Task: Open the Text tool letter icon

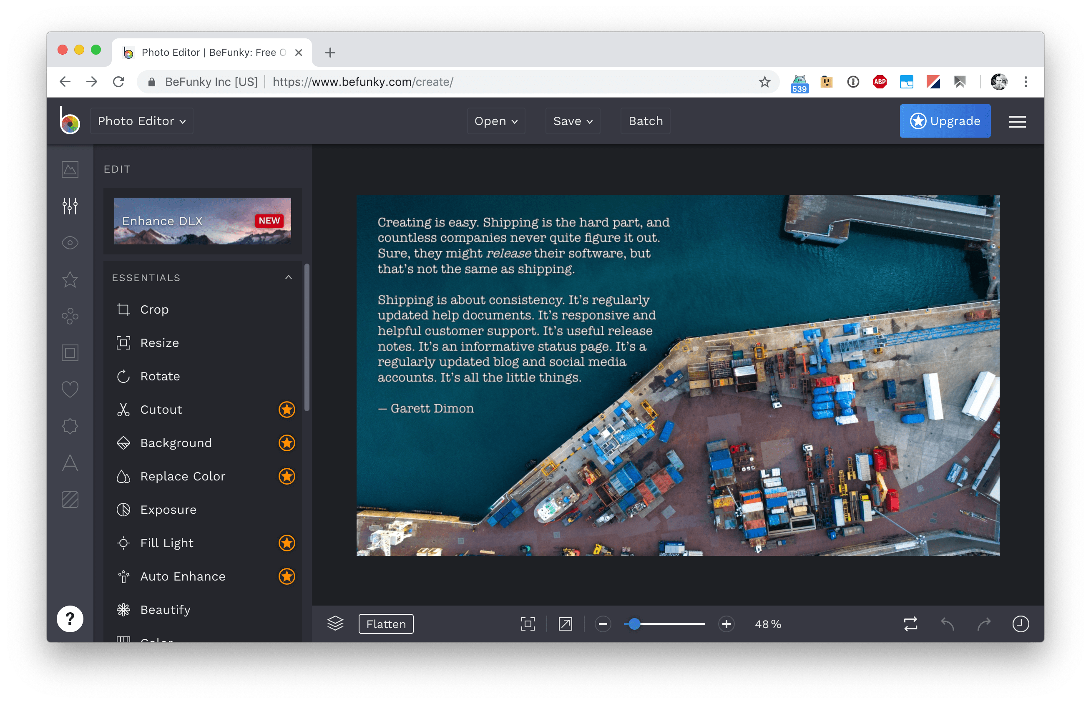Action: 70,463
